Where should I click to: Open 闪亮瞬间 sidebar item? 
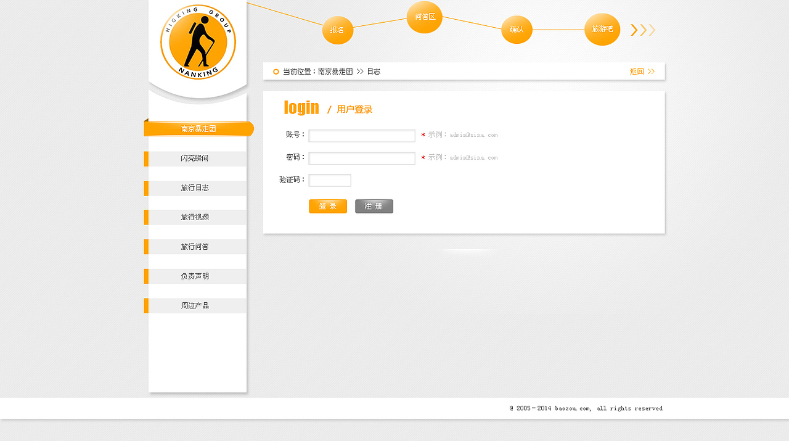[x=195, y=159]
